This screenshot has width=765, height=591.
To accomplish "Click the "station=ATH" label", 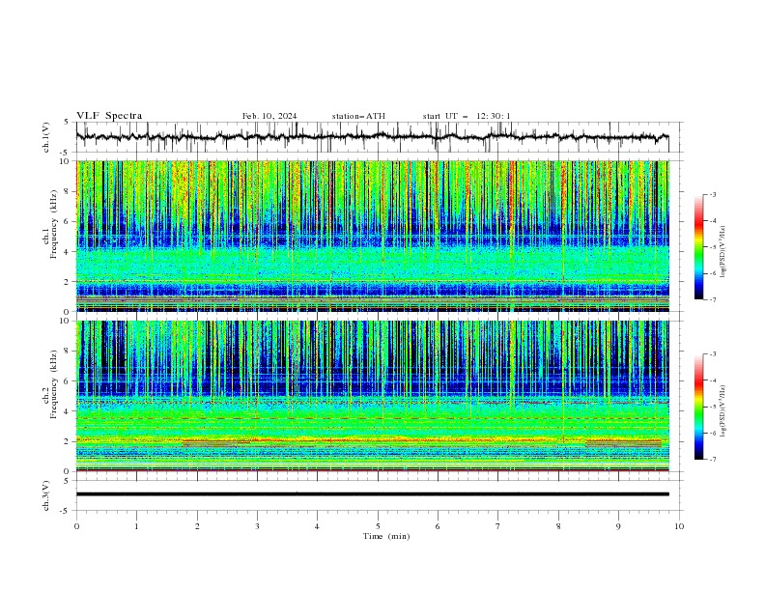I will point(358,116).
